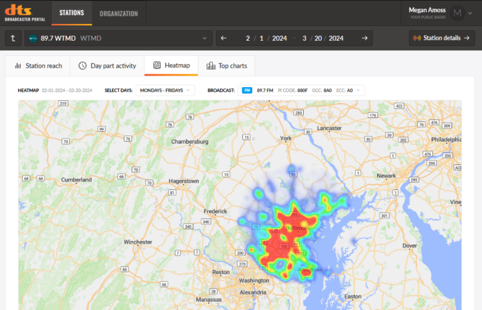Click Annapolis on the heatmap
This screenshot has height=310, width=482.
pos(310,269)
